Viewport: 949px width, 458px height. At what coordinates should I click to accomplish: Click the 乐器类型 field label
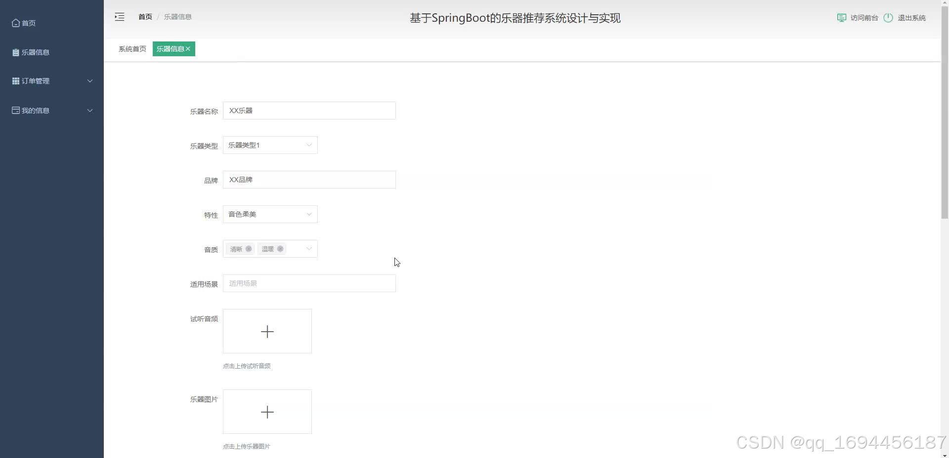click(204, 146)
